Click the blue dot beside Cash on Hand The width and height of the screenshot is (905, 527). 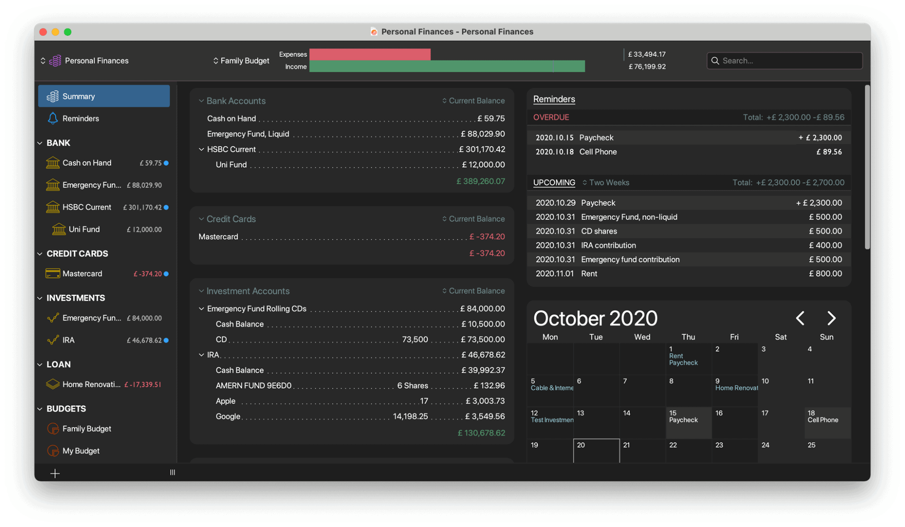[x=166, y=163]
